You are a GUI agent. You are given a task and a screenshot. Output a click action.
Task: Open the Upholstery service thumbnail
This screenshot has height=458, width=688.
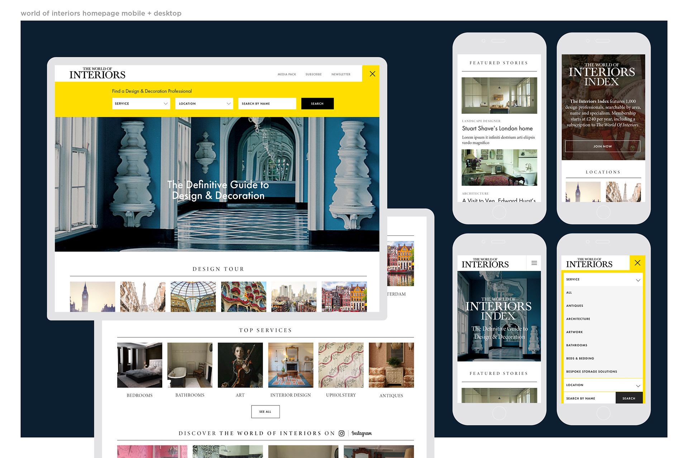(341, 365)
